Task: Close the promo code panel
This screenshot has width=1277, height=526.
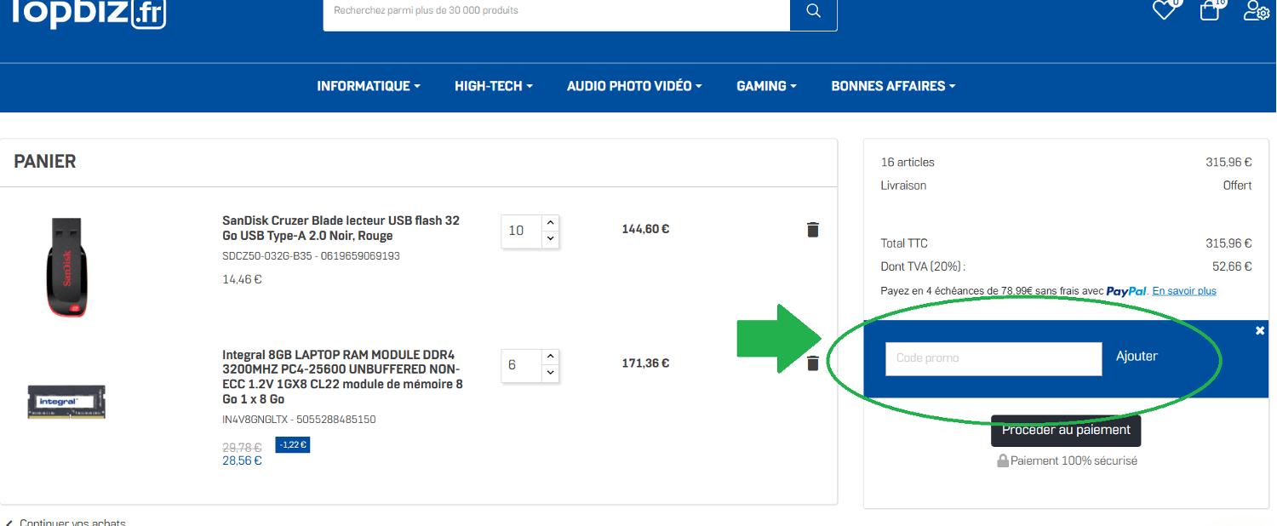Action: coord(1260,331)
